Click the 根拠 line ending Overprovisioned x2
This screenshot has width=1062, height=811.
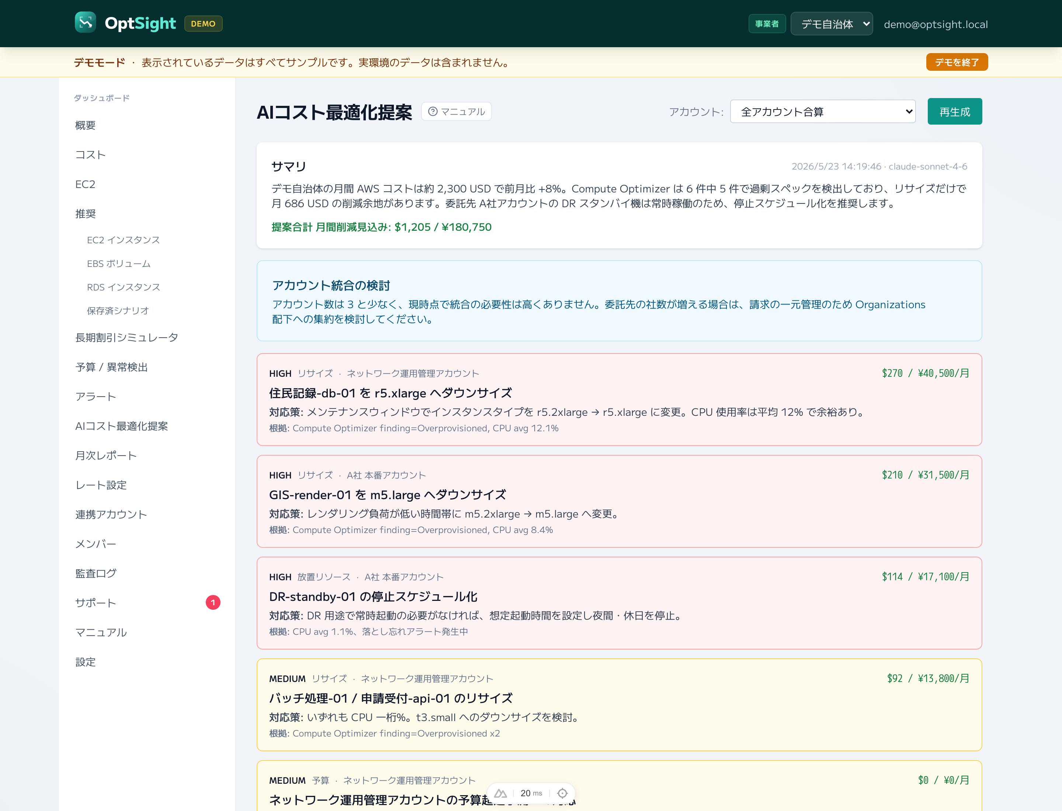pyautogui.click(x=385, y=734)
